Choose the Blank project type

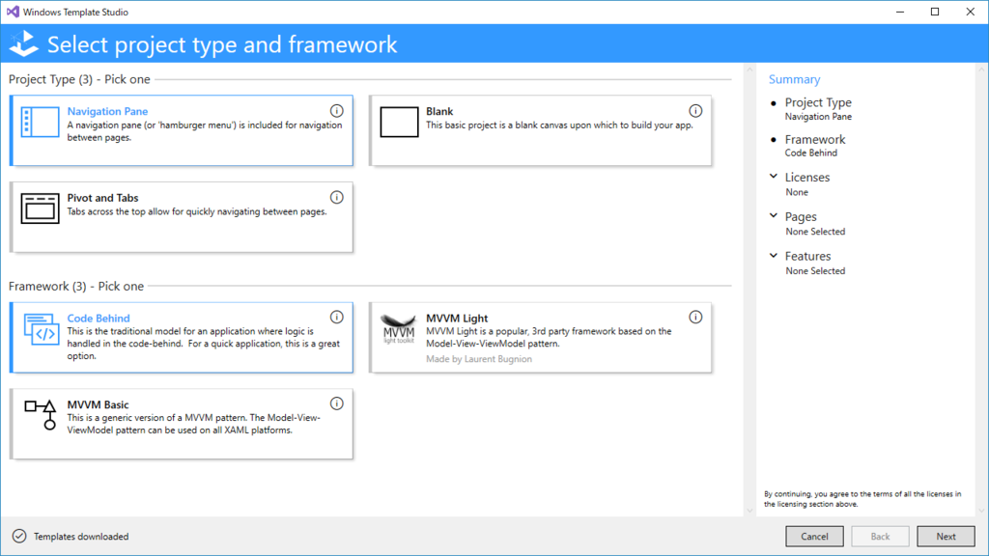point(541,130)
